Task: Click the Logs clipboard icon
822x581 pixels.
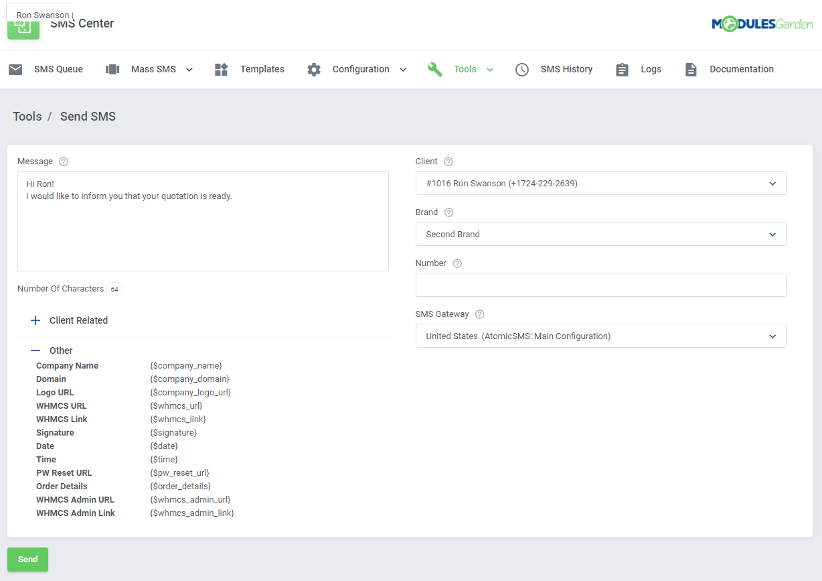Action: [x=622, y=68]
